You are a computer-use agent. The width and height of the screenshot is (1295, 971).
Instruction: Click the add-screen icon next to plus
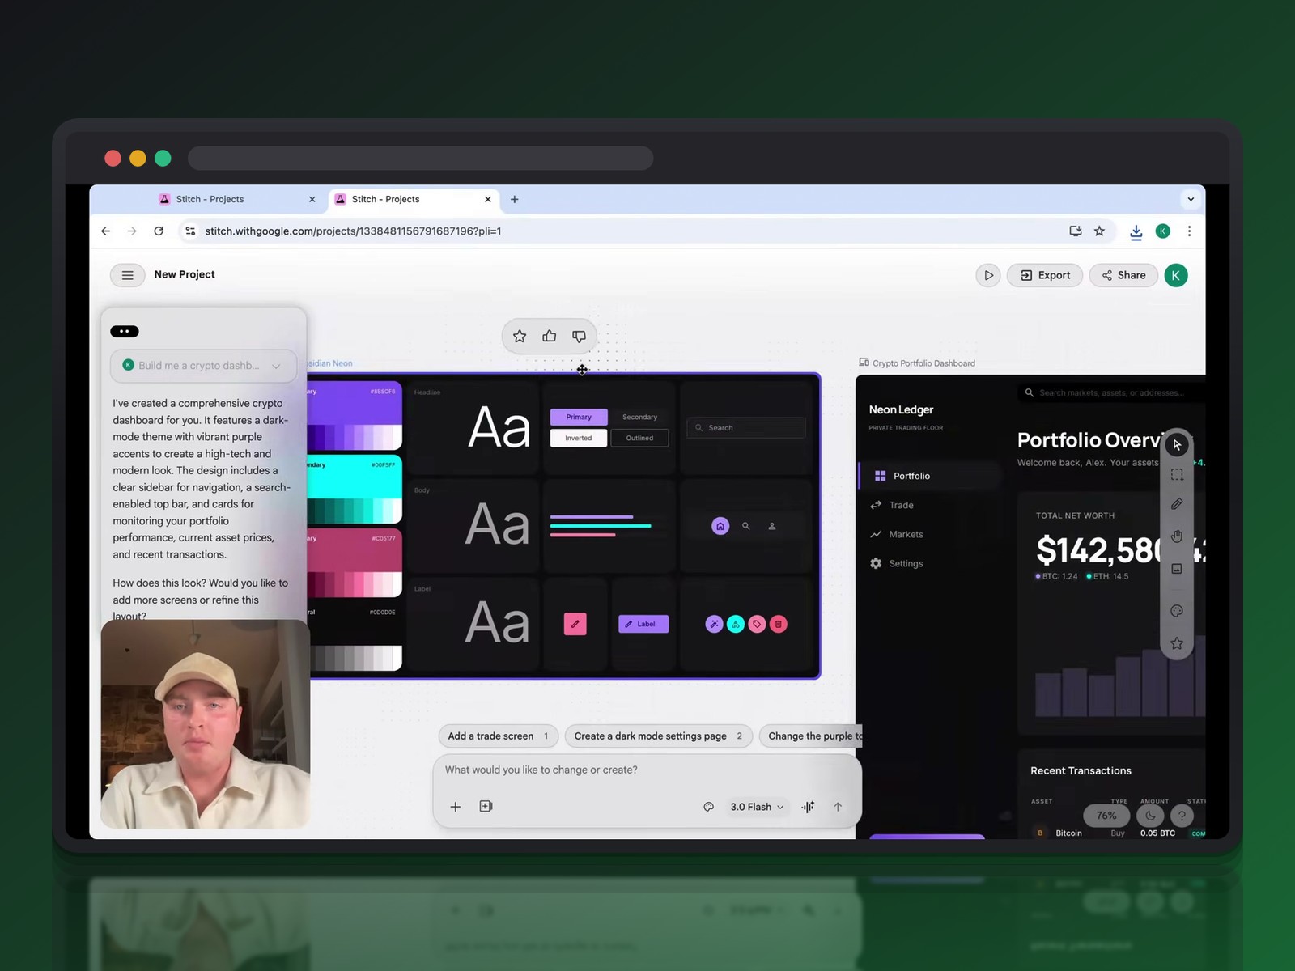[x=486, y=806]
